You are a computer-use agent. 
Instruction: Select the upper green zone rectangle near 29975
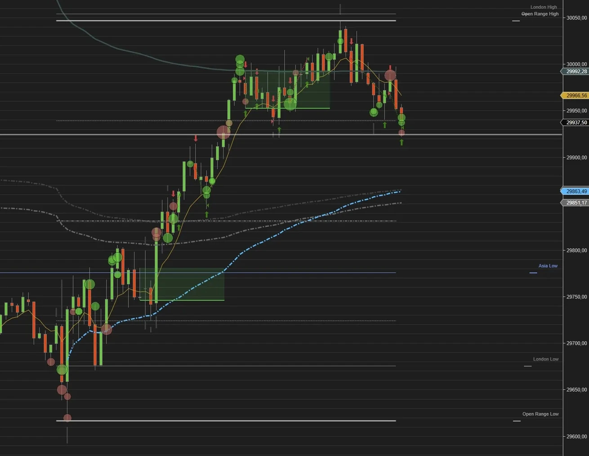tap(288, 90)
